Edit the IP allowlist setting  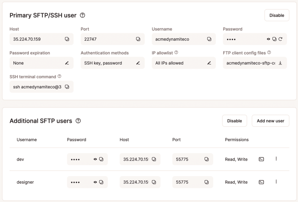pos(209,63)
